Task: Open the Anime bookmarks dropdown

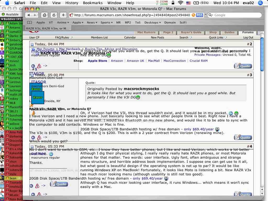Action: (x=63, y=23)
